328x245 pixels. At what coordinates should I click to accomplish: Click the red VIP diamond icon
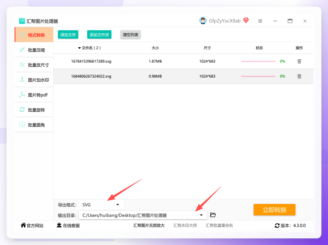246,20
